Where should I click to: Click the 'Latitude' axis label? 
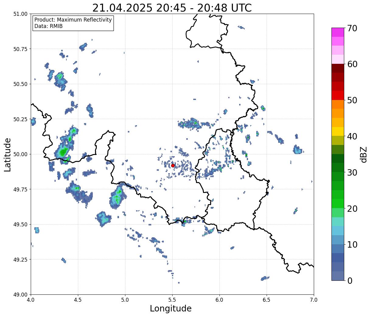coord(8,154)
